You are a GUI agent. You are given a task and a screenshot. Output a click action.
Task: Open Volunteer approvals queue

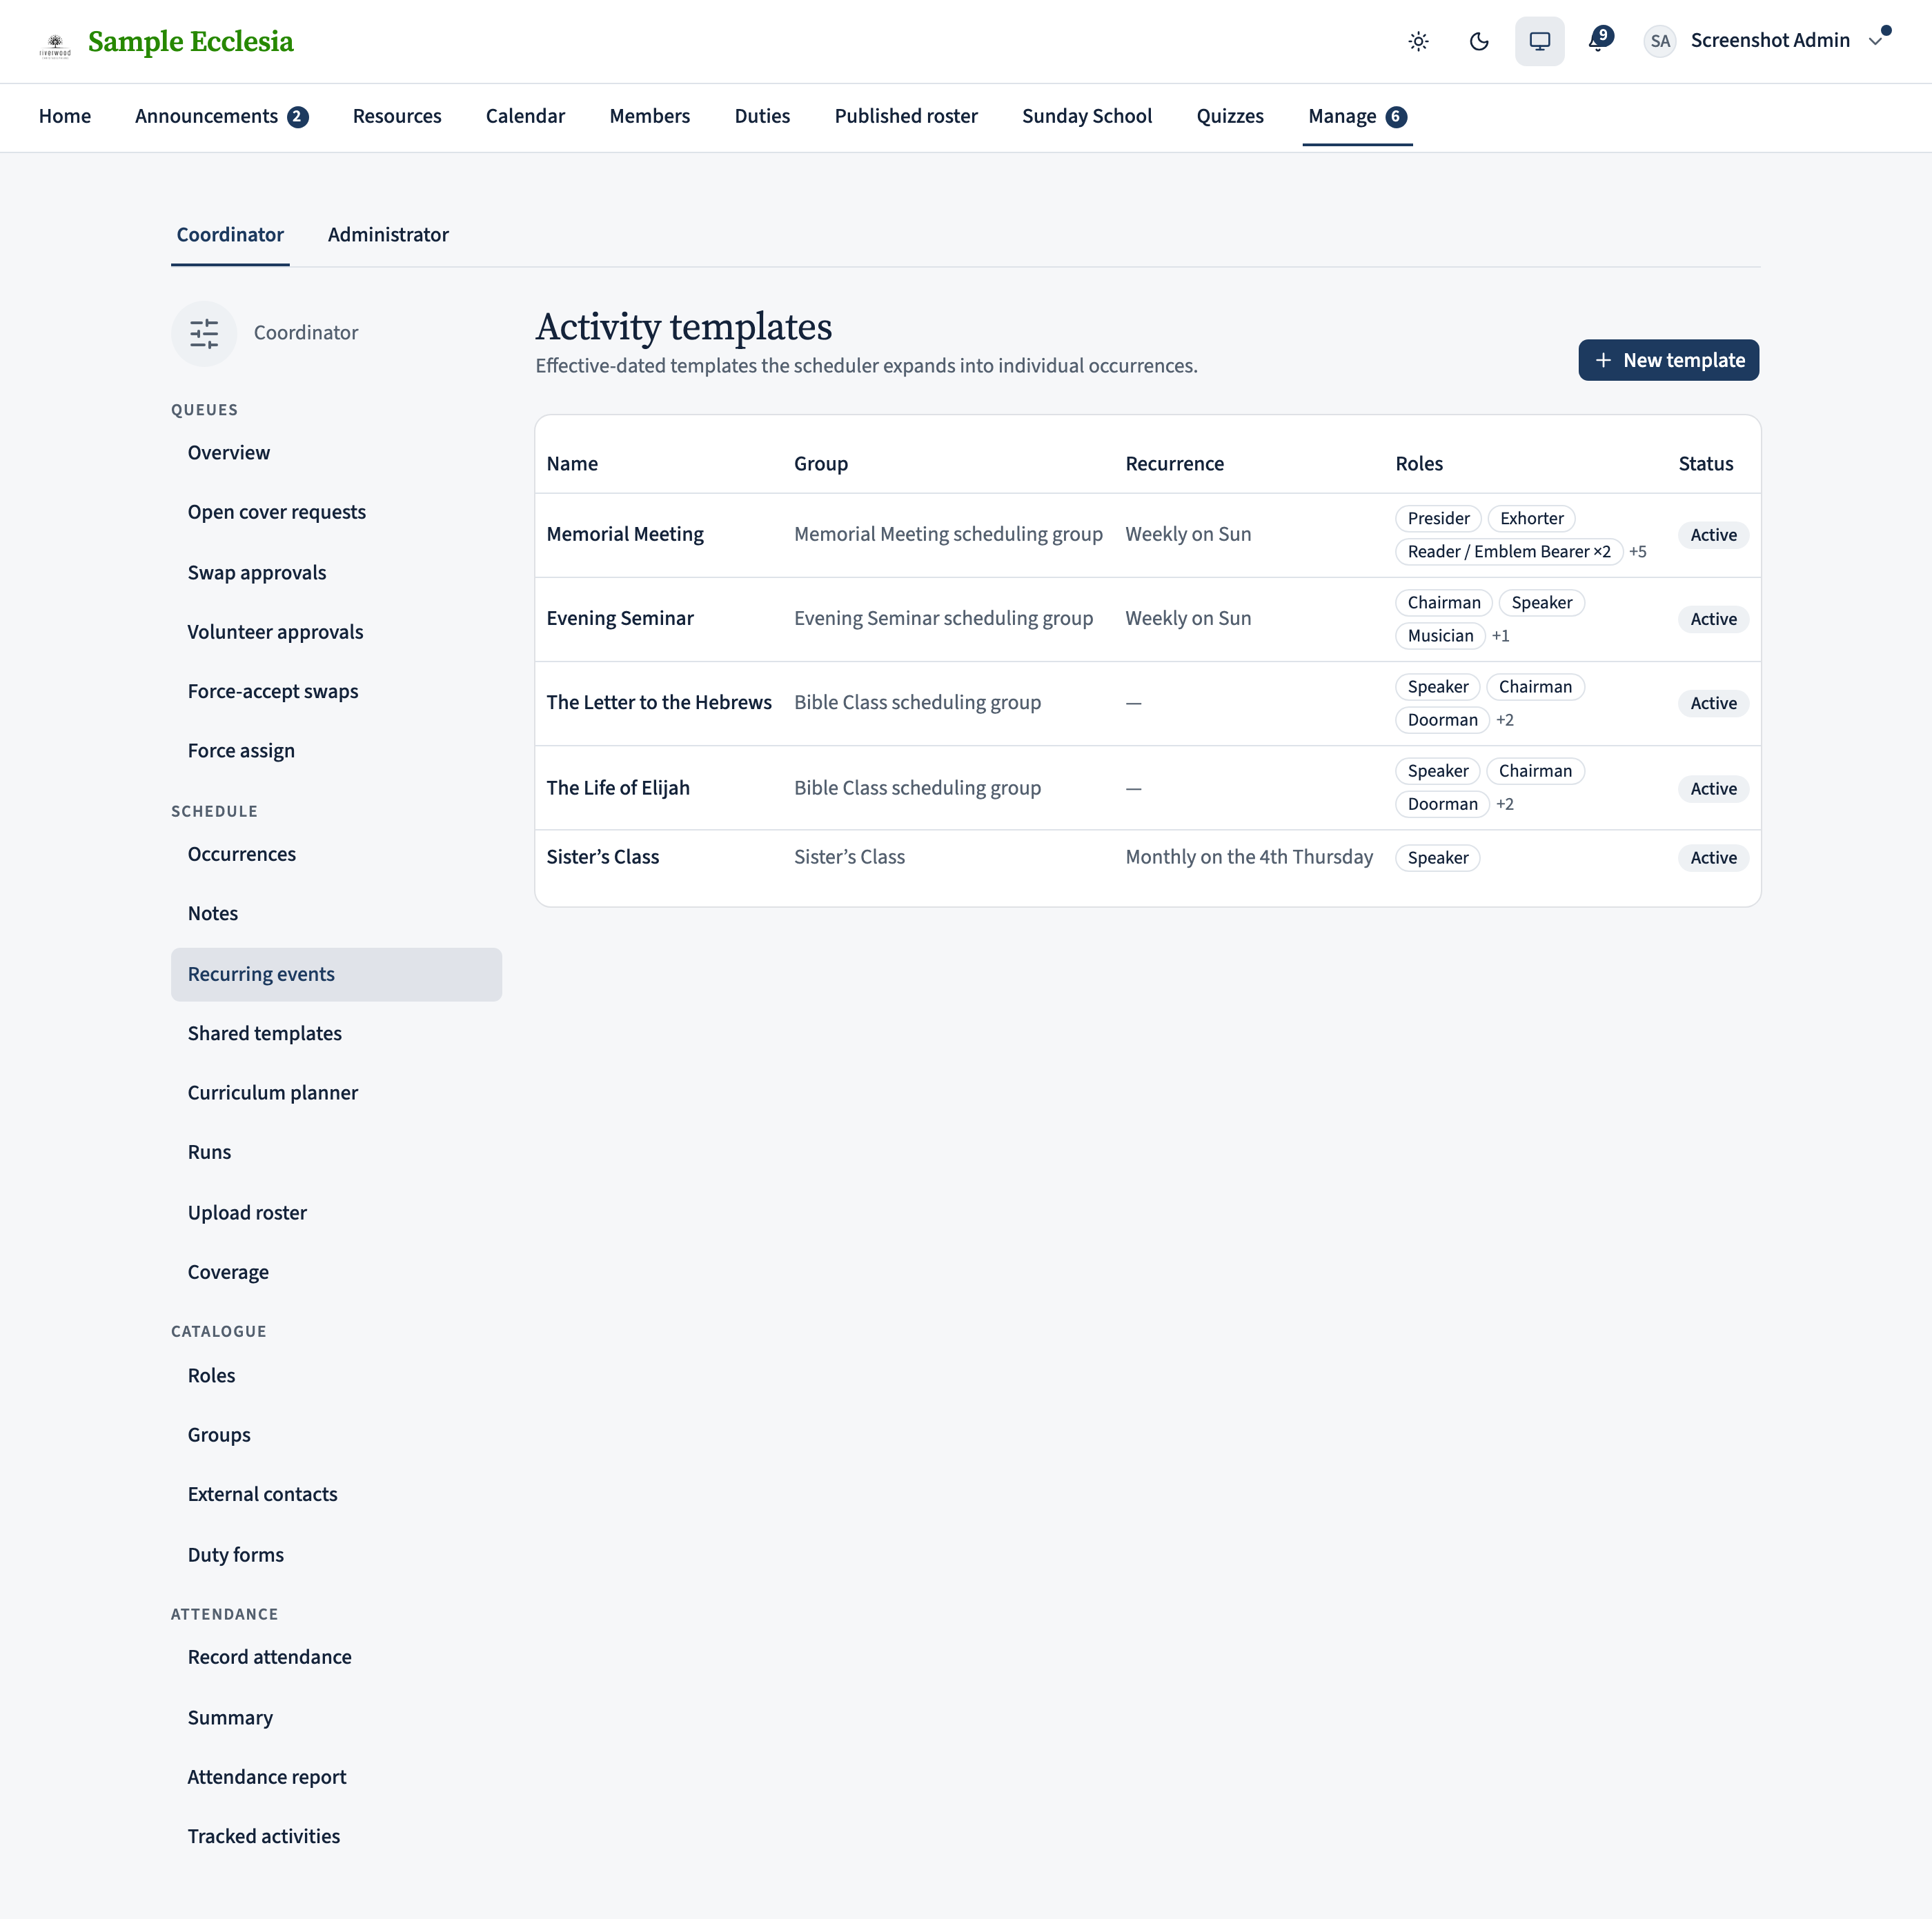pos(336,633)
